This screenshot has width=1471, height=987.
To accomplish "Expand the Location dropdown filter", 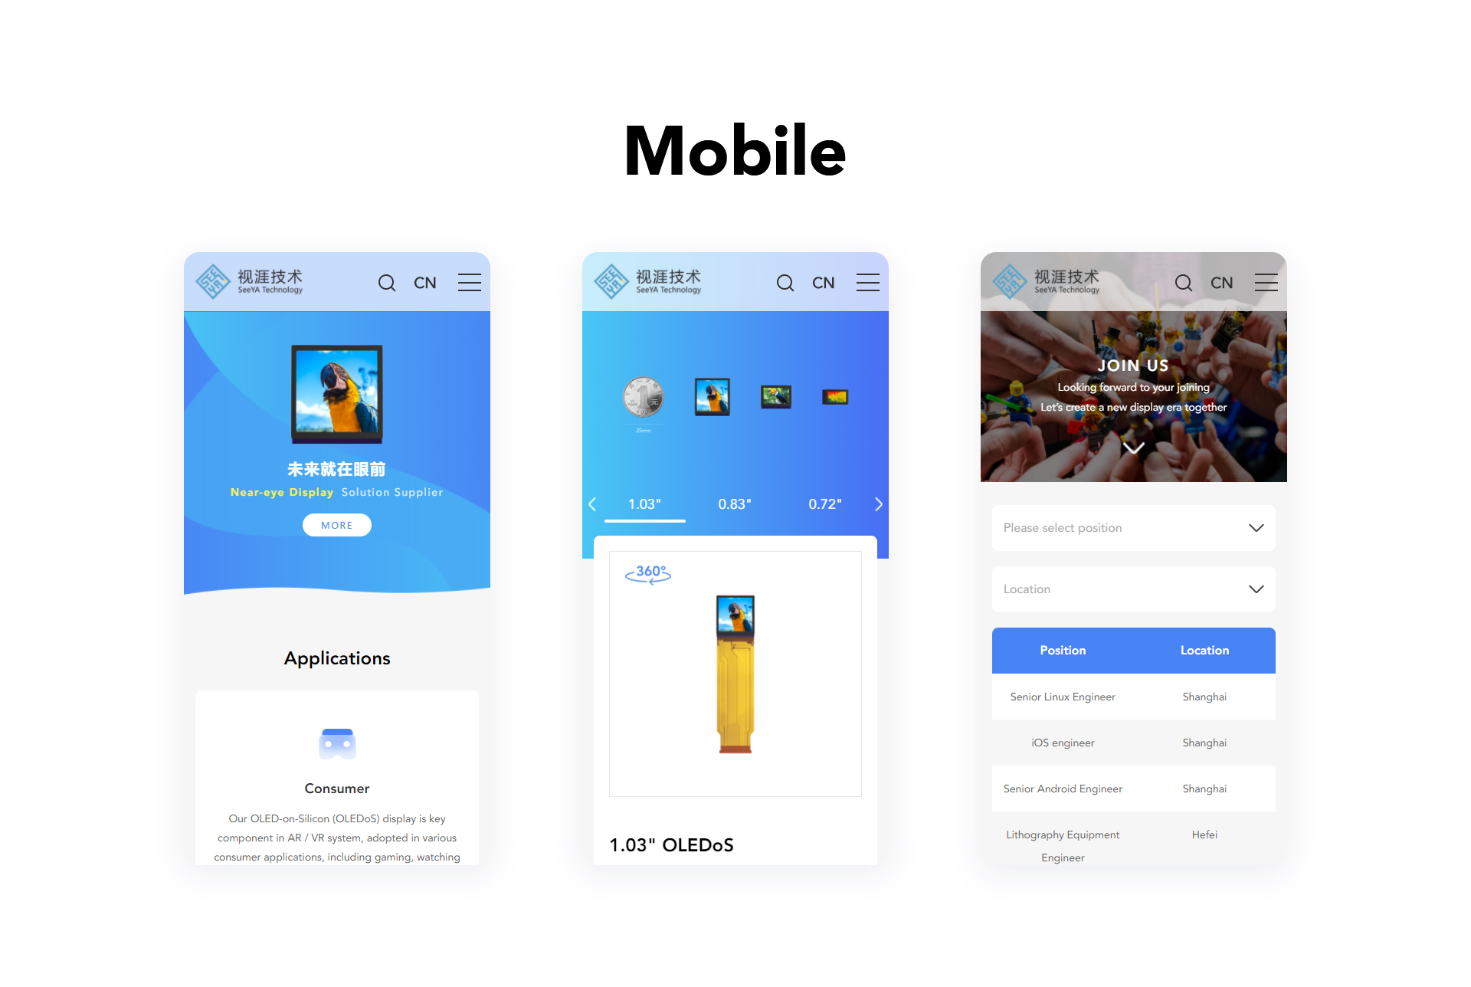I will pos(1133,587).
